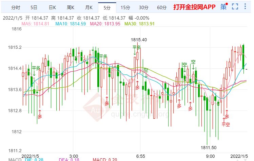The height and width of the screenshot is (161, 254).
Task: Click the 1816 price axis label
Action: pos(17,29)
